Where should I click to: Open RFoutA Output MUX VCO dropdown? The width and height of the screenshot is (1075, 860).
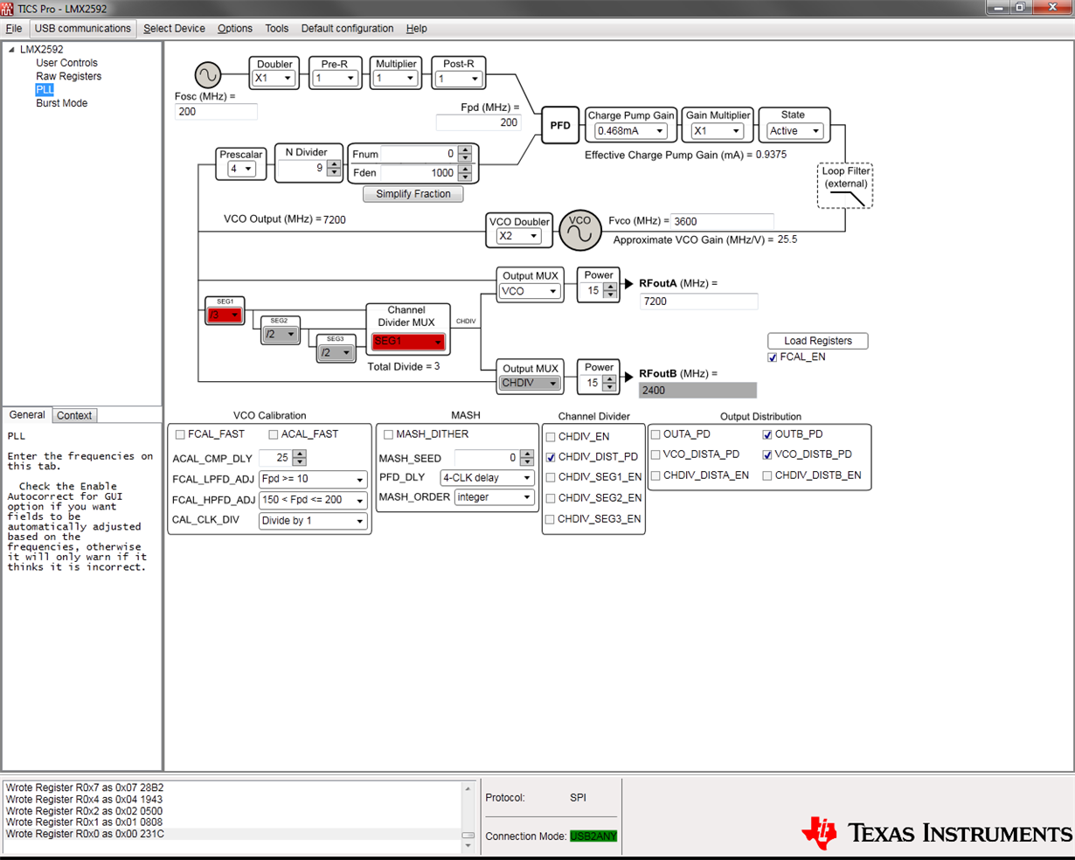529,291
